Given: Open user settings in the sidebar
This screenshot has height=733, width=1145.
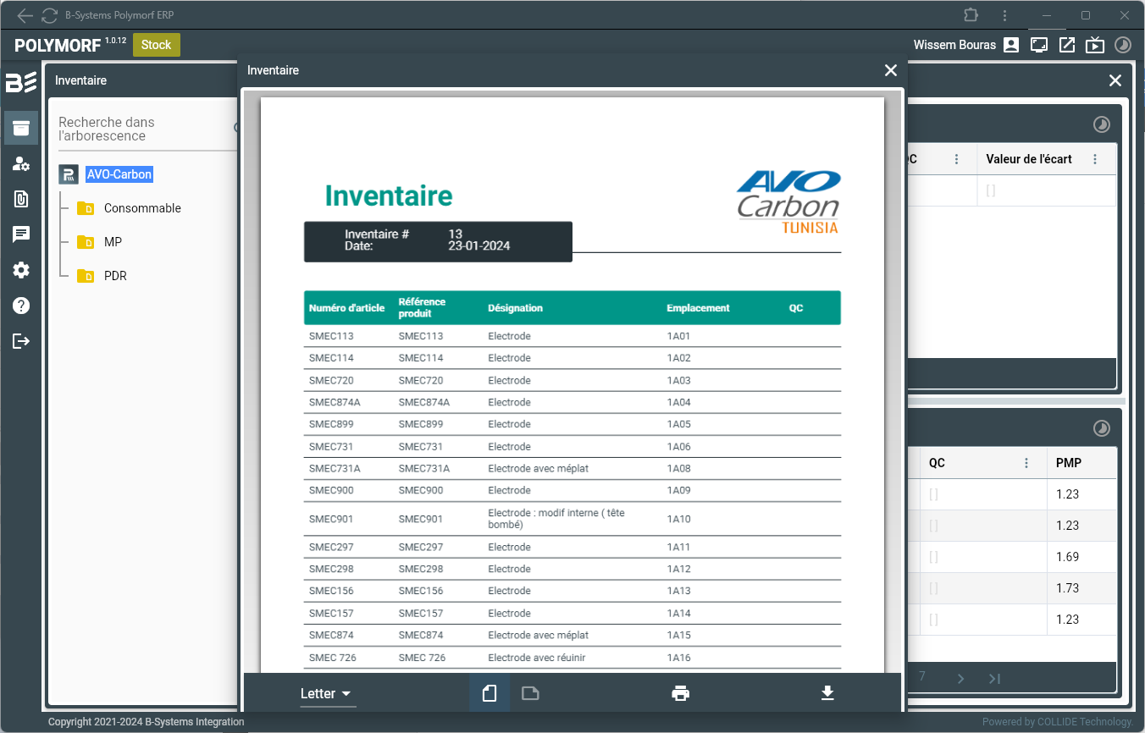Looking at the screenshot, I should pyautogui.click(x=21, y=164).
